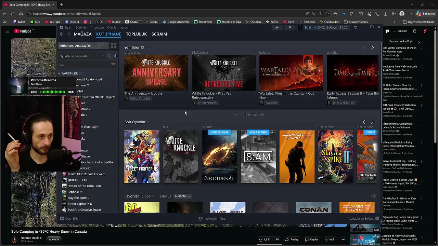438x246 pixels.
Task: Share video with Paylaş button
Action: 292,240
